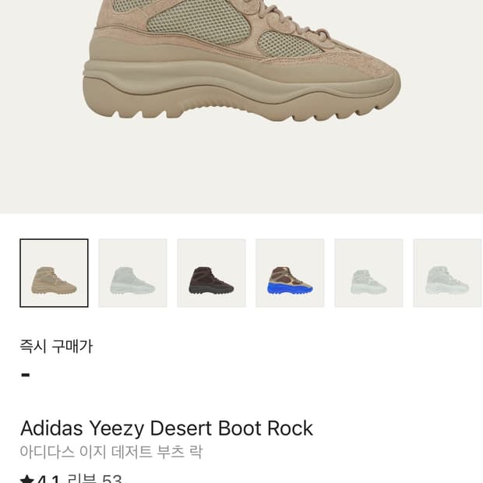Pick the blue-soled boot thumbnail
The width and height of the screenshot is (483, 483).
290,273
